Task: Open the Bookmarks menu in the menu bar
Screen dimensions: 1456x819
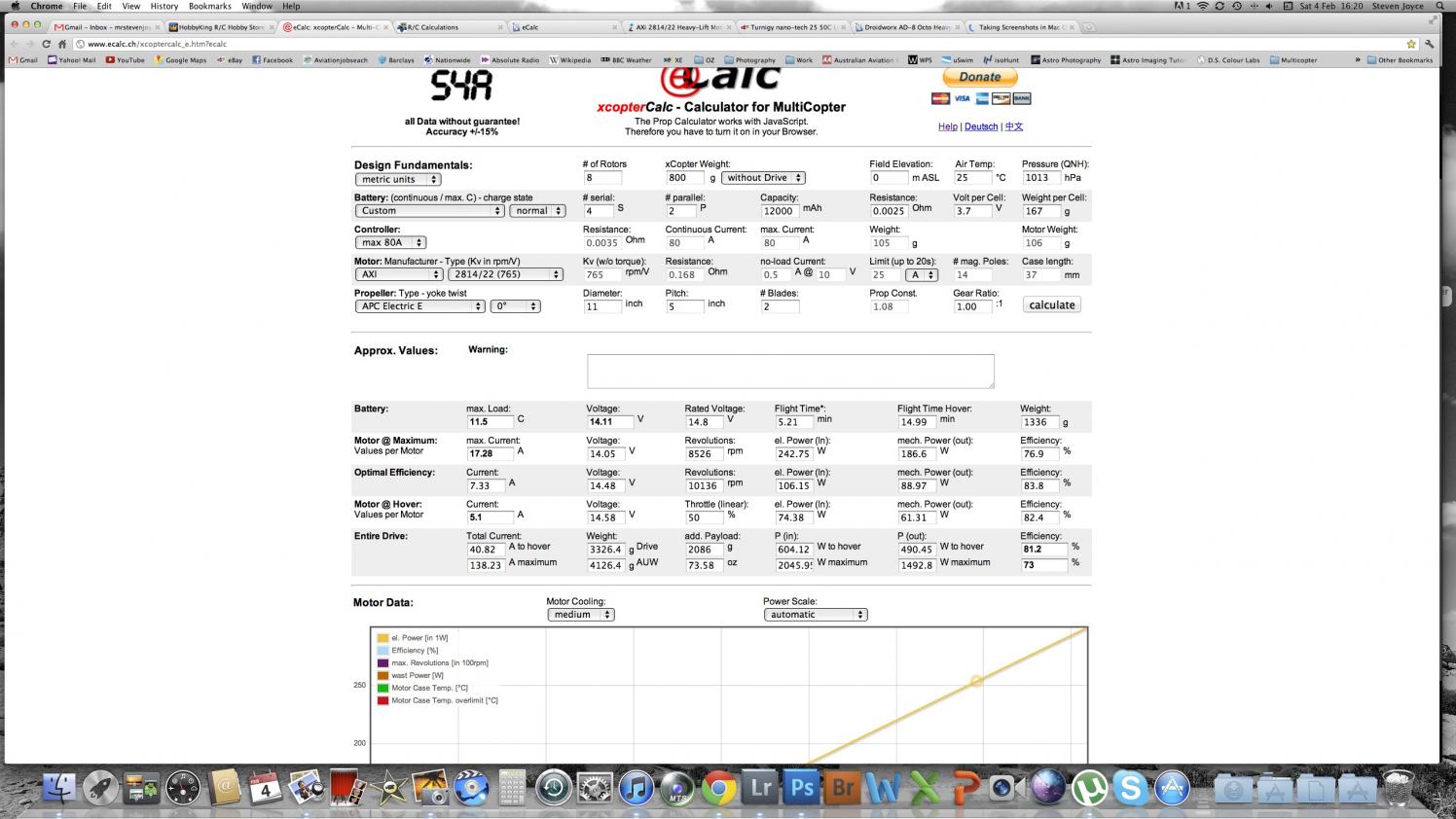Action: pos(210,6)
